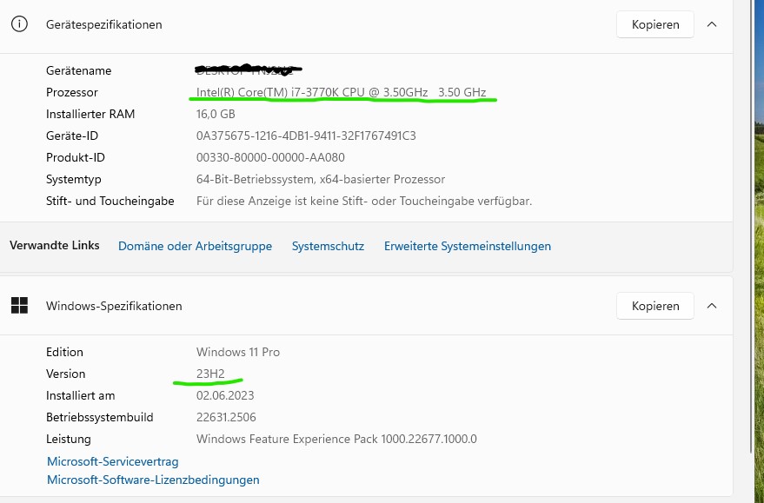Image resolution: width=764 pixels, height=503 pixels.
Task: Open Domäne oder Arbeitsgruppe link
Action: click(195, 246)
